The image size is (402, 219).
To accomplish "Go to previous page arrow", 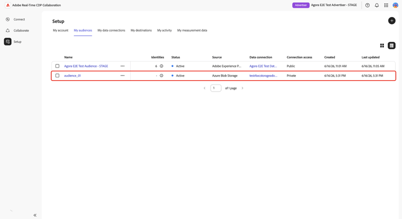I will [x=205, y=88].
